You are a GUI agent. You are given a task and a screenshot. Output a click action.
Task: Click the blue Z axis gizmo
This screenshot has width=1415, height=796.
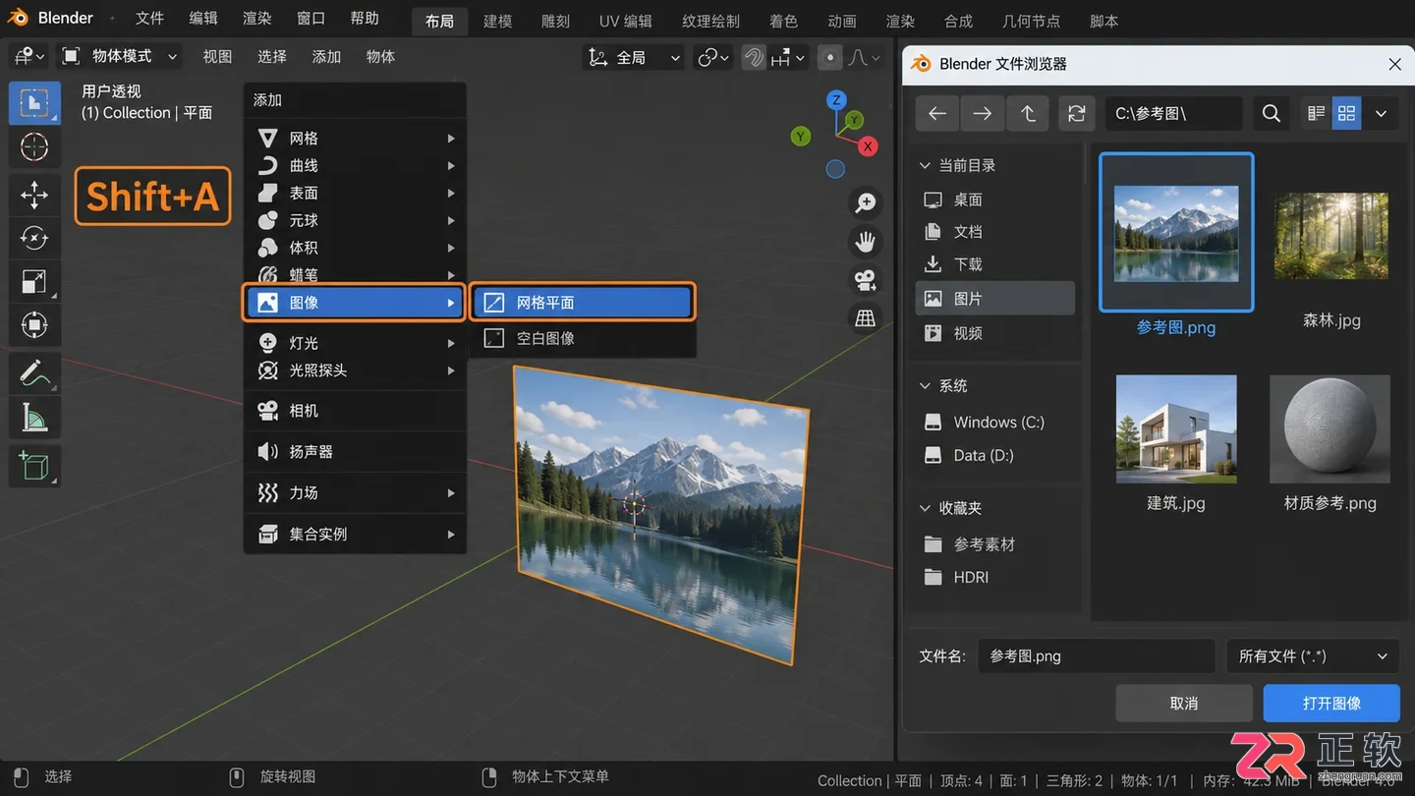point(836,99)
